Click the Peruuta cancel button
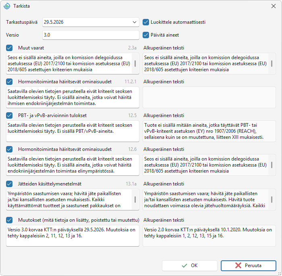The height and width of the screenshot is (276, 282). click(x=249, y=266)
